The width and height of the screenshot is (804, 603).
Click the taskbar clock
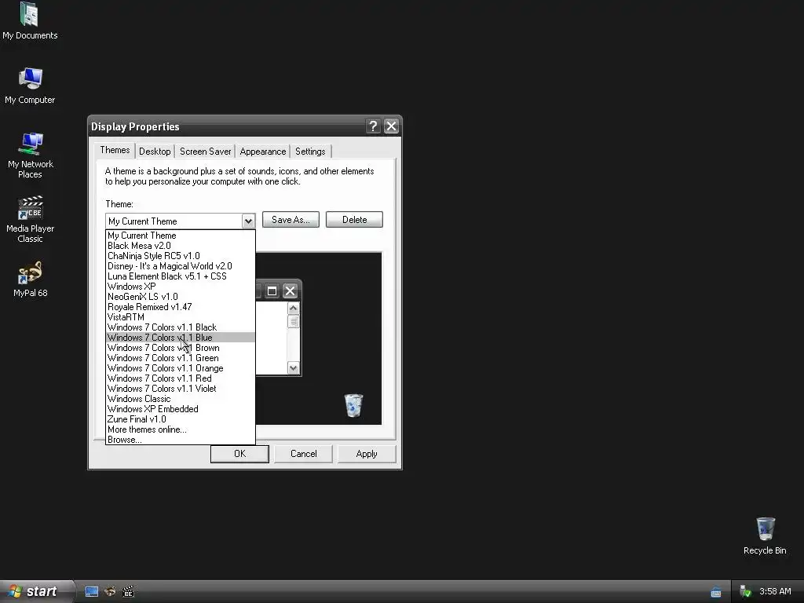point(775,592)
